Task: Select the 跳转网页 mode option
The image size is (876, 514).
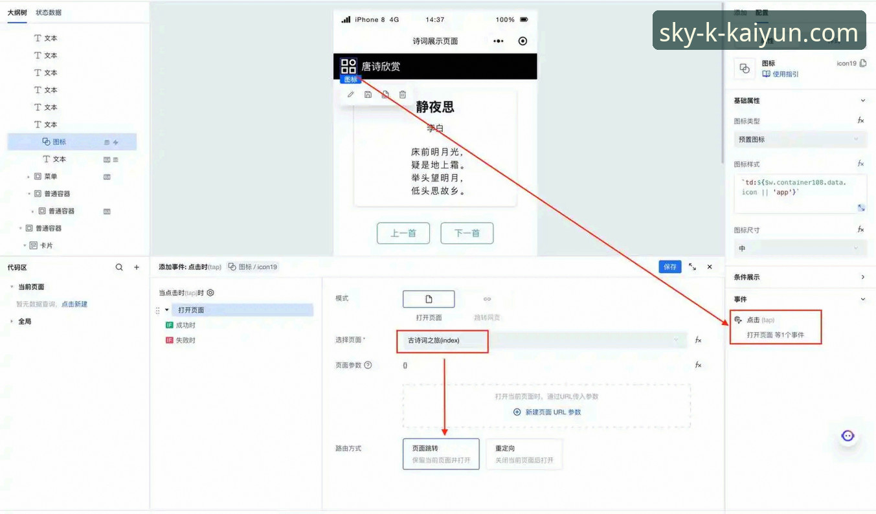Action: click(x=487, y=299)
